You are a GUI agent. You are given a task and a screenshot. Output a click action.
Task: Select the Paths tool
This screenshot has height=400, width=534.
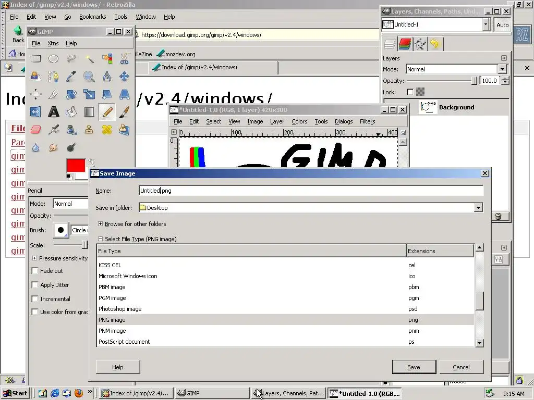[54, 77]
